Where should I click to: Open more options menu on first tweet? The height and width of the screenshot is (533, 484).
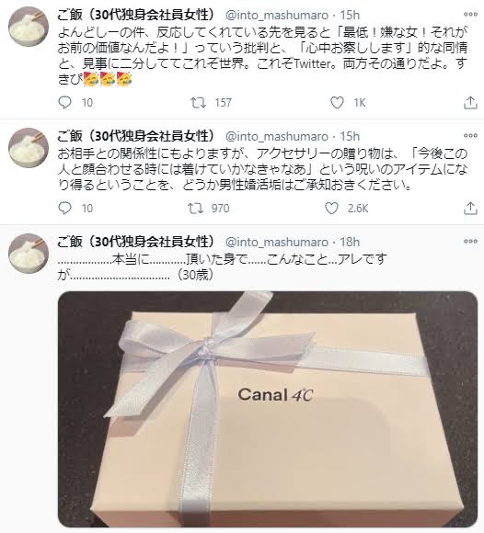pos(470,15)
